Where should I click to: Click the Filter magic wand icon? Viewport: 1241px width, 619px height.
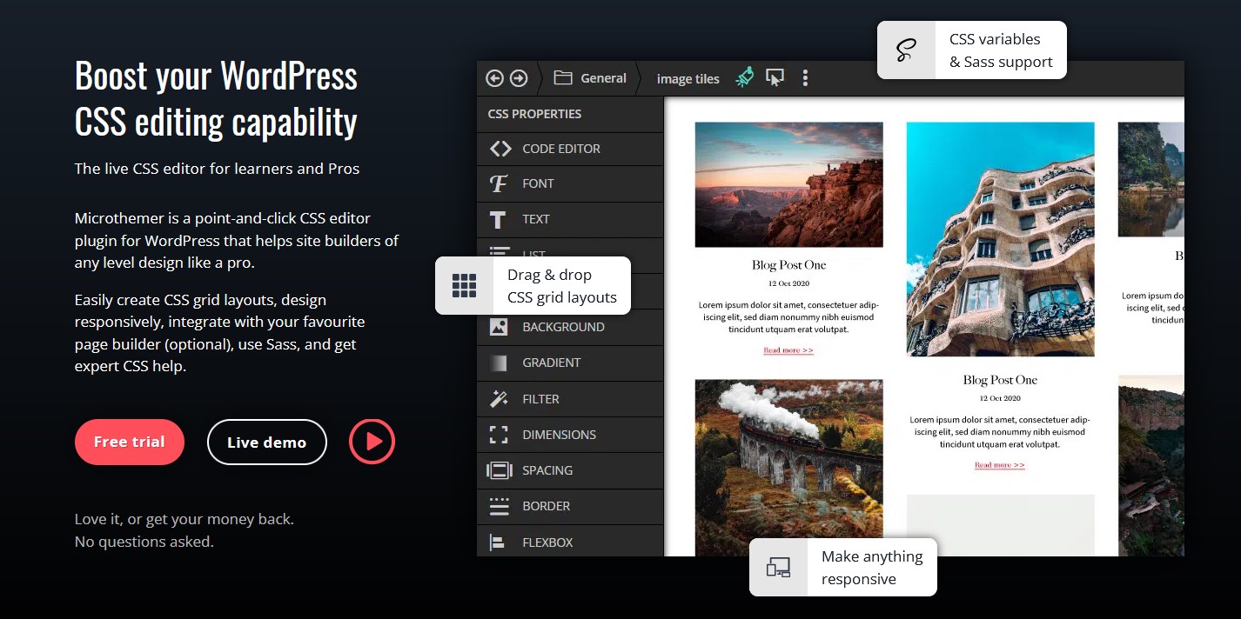pos(499,399)
